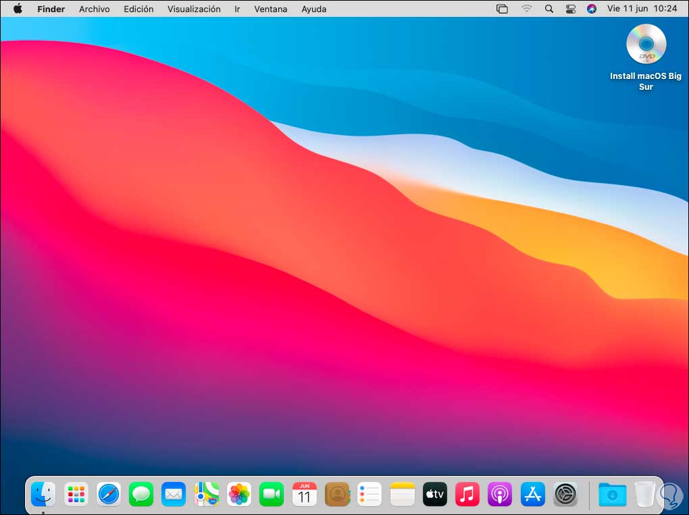Open Finder from the Dock
Screen dimensions: 689x515
click(x=44, y=495)
